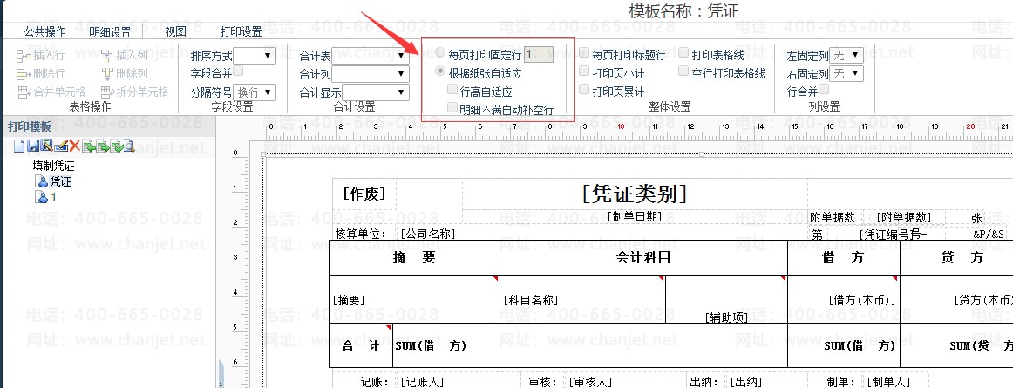This screenshot has width=1013, height=388.
Task: Click the 摘 要 header cell
Action: (414, 257)
